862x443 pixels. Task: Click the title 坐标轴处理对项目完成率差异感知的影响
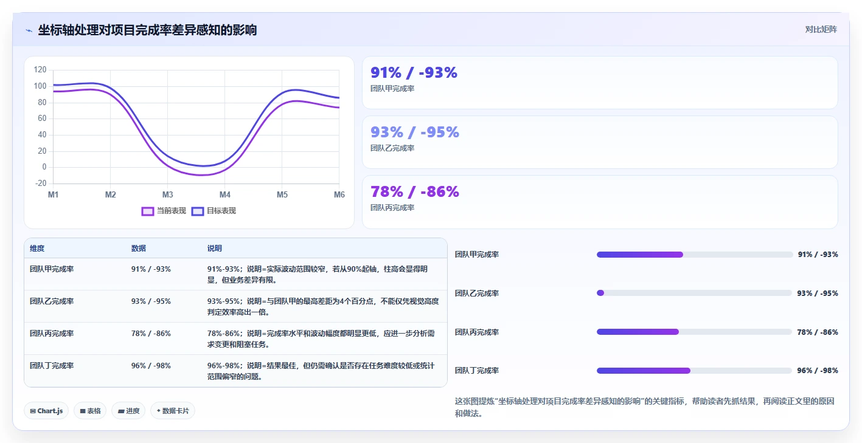click(x=147, y=30)
